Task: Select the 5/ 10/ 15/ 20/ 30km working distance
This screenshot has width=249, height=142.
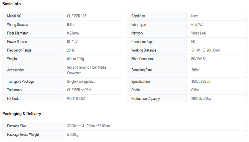Action: (206, 50)
